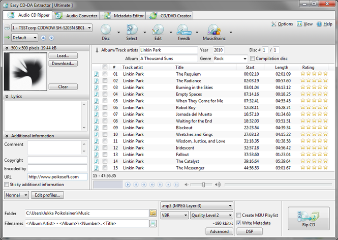The height and width of the screenshot is (240, 338).
Task: Click the Disc toolbar icon
Action: pyautogui.click(x=106, y=30)
